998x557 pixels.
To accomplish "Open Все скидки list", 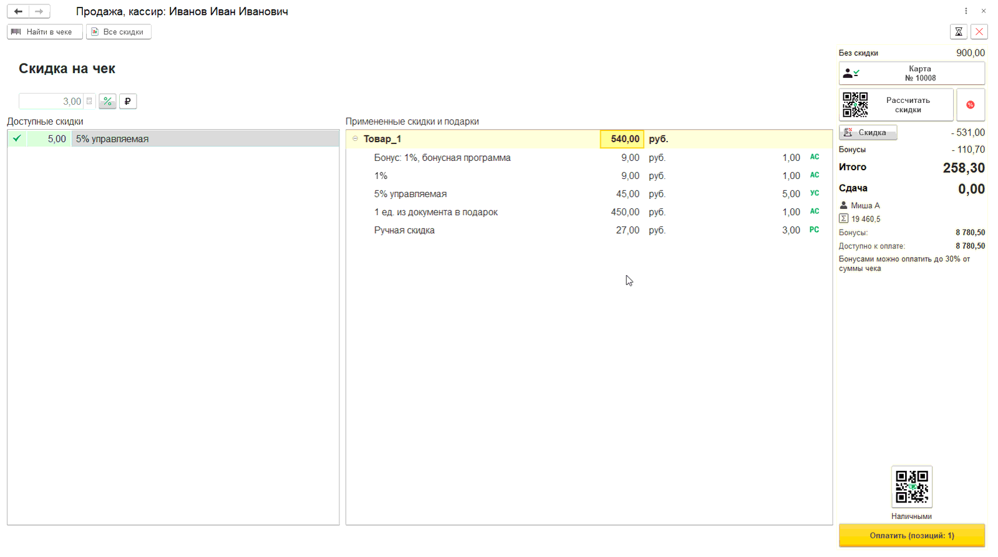I will (119, 32).
